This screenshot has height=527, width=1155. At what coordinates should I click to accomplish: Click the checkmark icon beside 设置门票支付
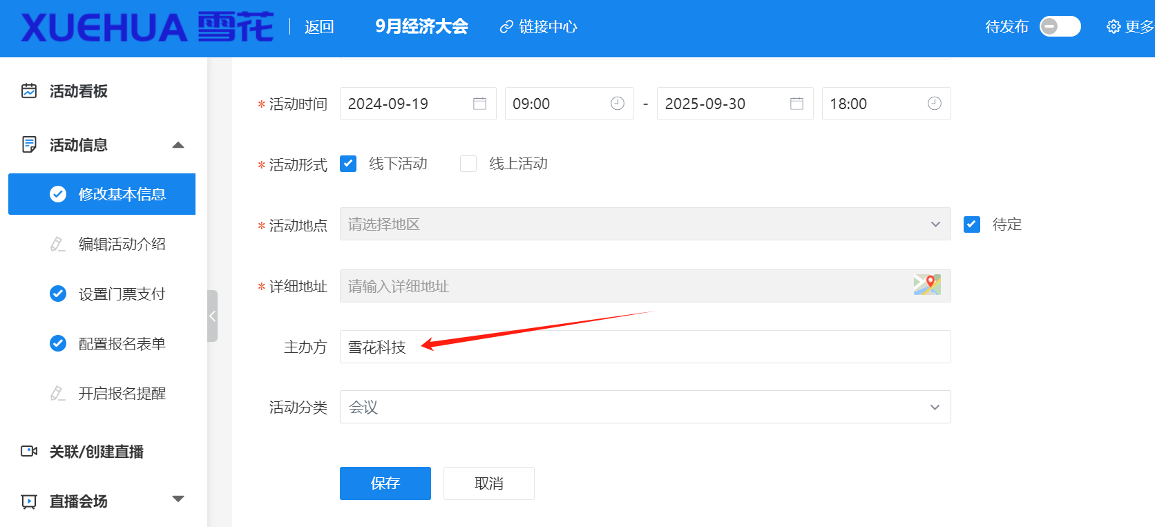pyautogui.click(x=58, y=294)
